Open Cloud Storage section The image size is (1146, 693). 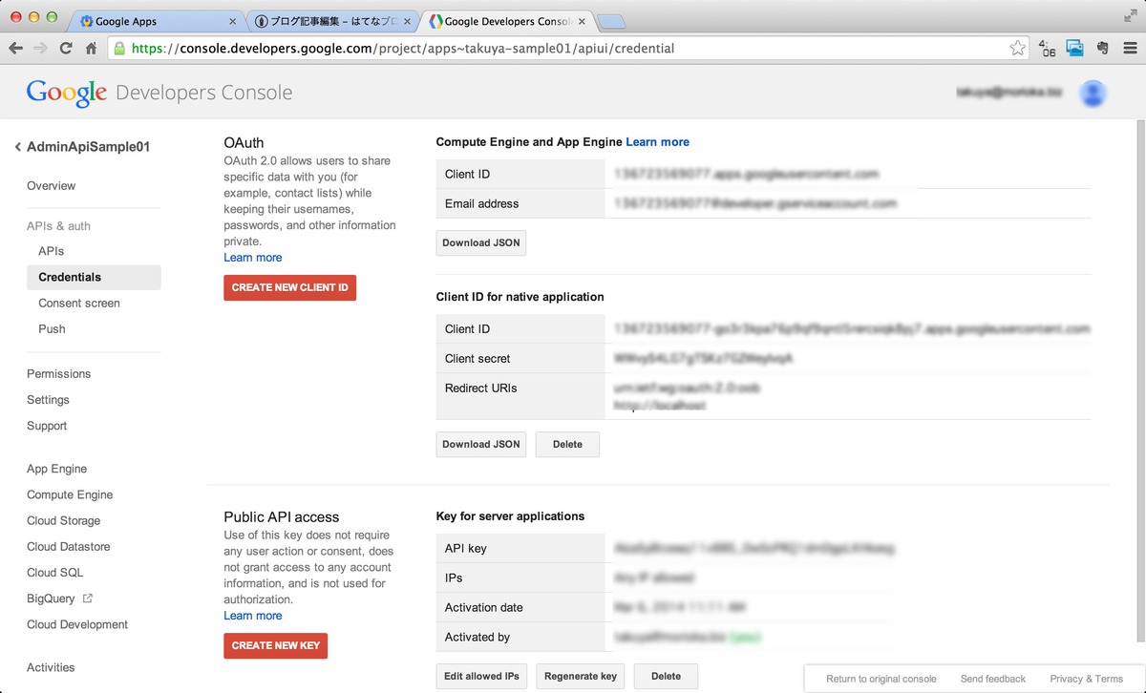pyautogui.click(x=63, y=521)
